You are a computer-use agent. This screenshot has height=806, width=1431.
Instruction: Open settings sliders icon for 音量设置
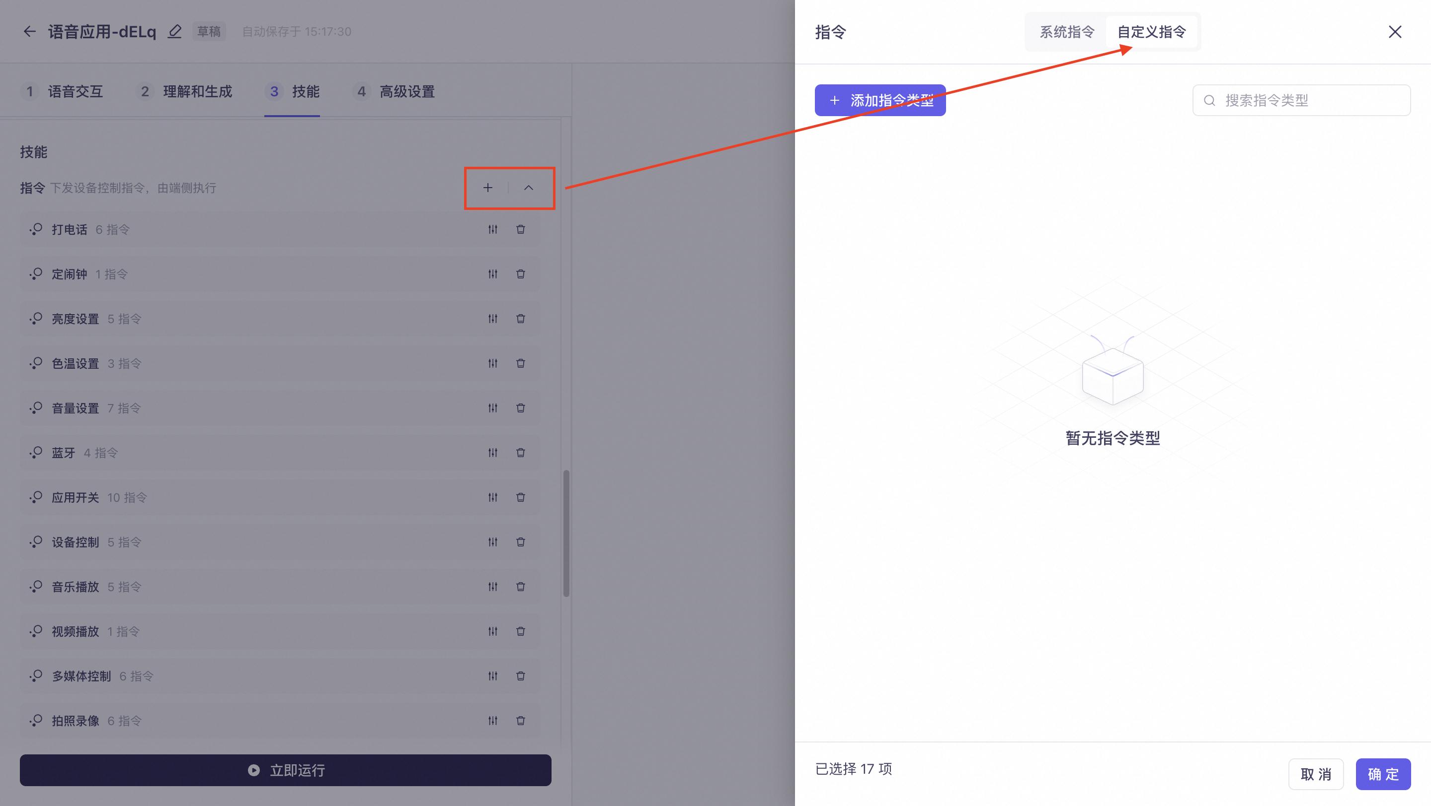click(493, 408)
